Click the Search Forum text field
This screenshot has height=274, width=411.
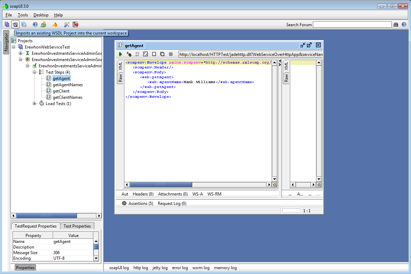click(x=352, y=24)
